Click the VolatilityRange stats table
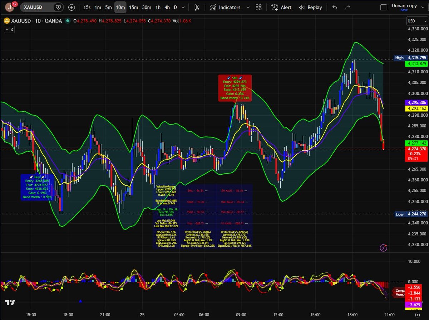429x320 pixels. click(203, 216)
